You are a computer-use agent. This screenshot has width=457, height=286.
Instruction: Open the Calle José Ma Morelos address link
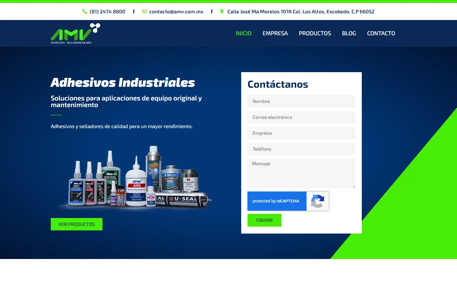pos(301,11)
